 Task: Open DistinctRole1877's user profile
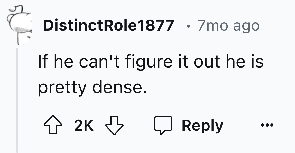coord(108,25)
